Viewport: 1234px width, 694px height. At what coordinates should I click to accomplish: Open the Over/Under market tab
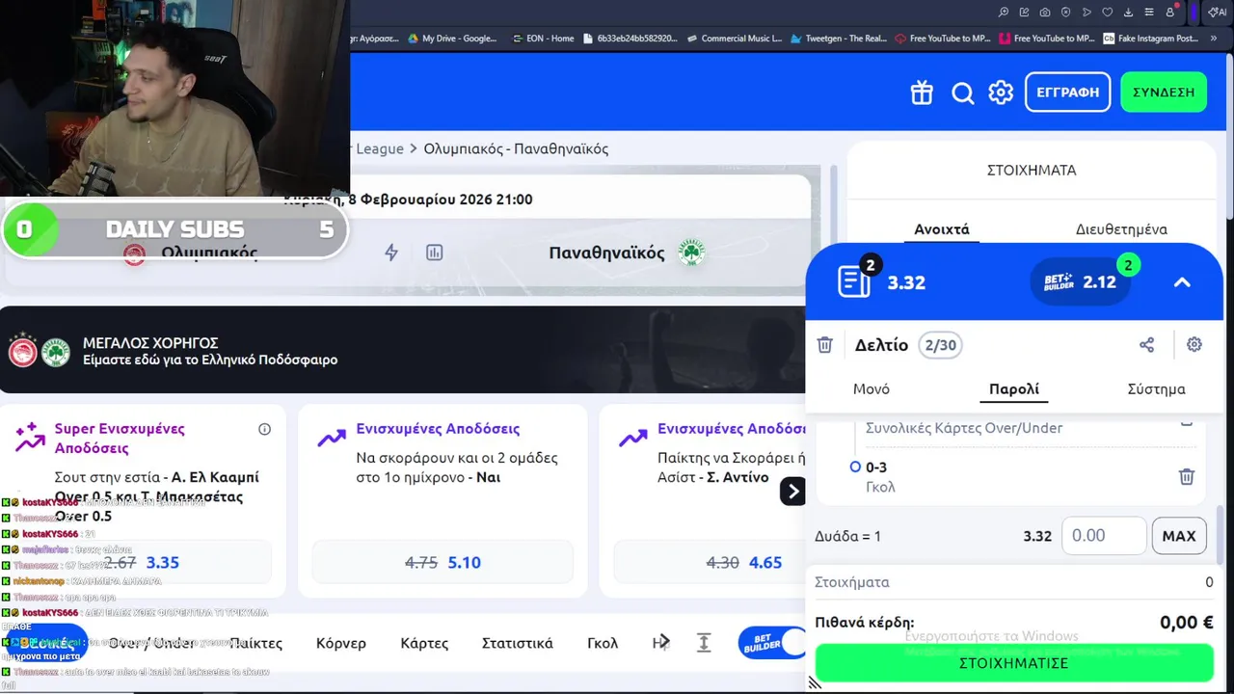(151, 643)
